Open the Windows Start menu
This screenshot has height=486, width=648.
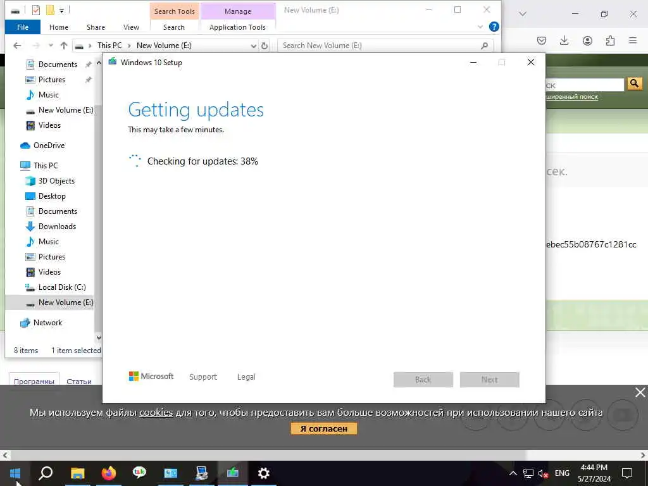pyautogui.click(x=15, y=473)
